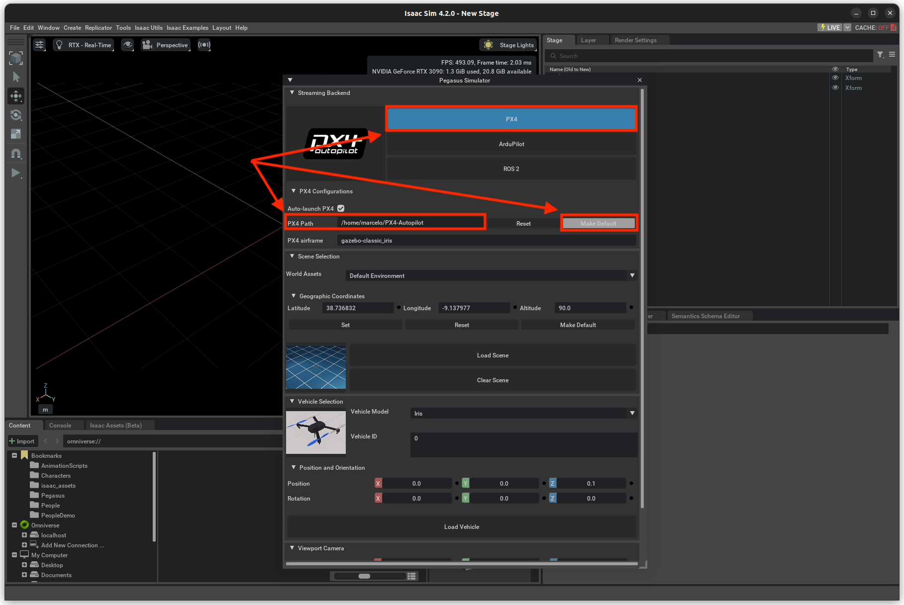Collapse the Streaming Backend section
This screenshot has height=605, width=904.
(292, 92)
